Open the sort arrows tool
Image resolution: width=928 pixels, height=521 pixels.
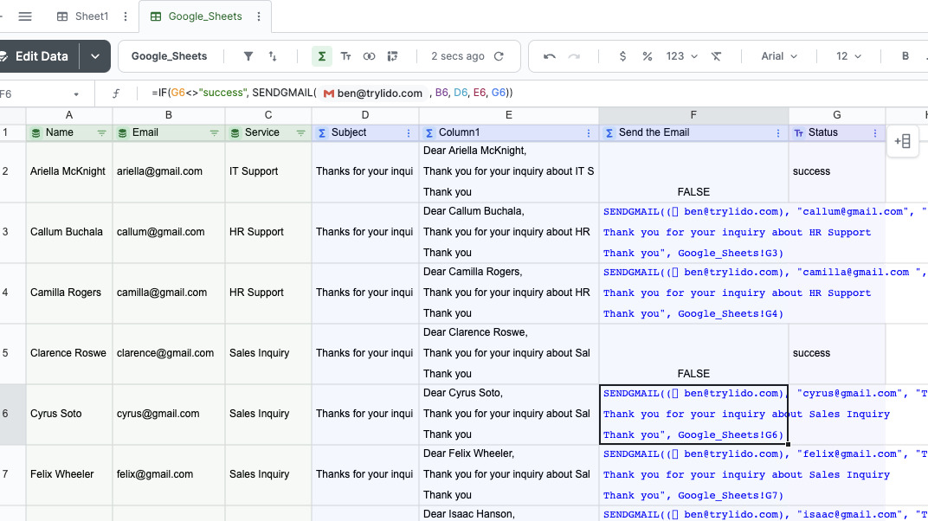[x=272, y=56]
